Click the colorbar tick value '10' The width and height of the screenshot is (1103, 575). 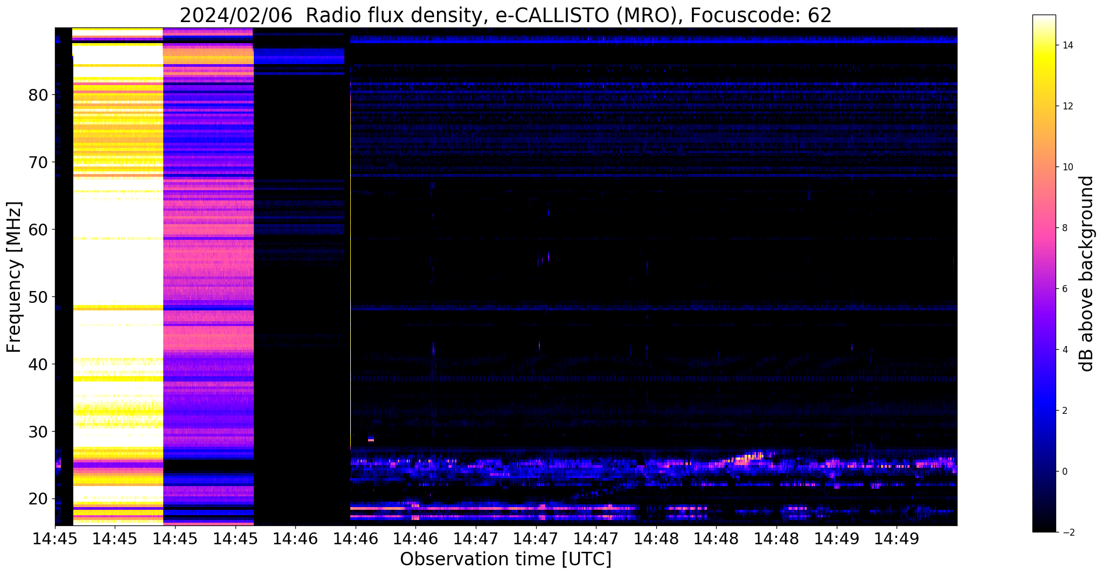pyautogui.click(x=1067, y=167)
